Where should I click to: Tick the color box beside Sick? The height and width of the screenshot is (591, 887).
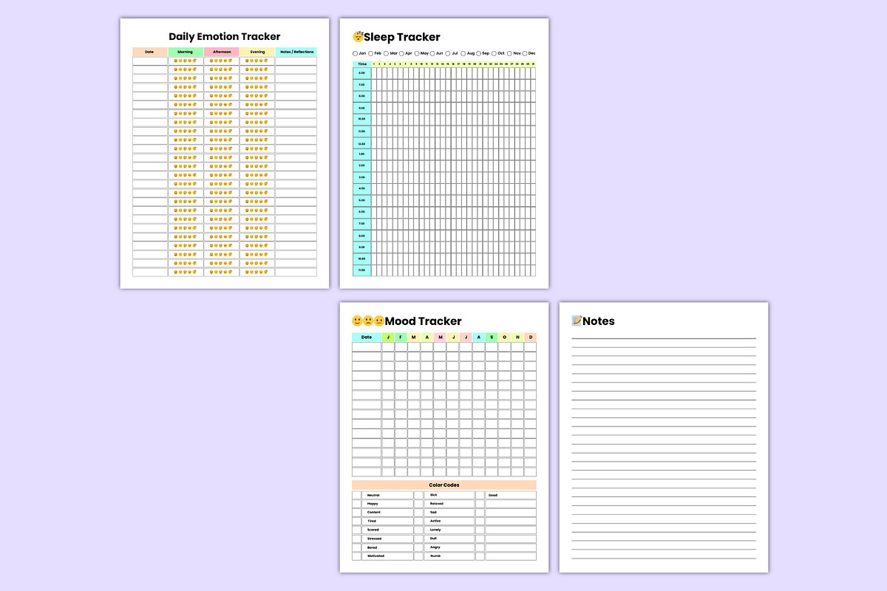point(419,495)
